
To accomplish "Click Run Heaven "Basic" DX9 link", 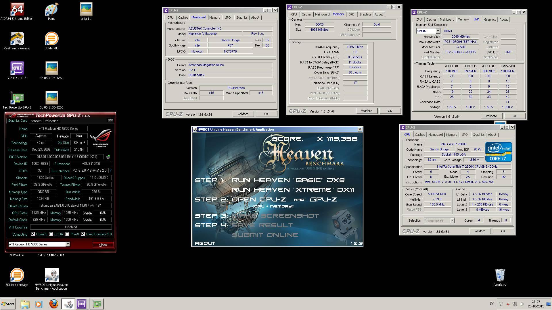I will [288, 180].
